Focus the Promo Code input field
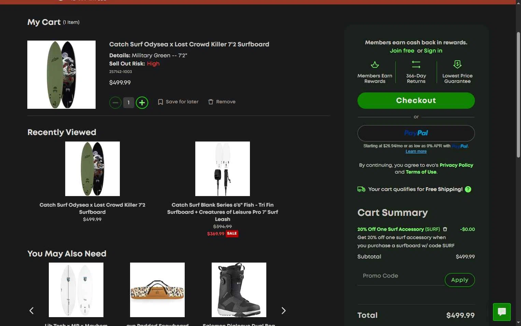521x326 pixels. point(401,276)
